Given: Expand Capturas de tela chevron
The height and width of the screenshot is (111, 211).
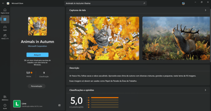Looking at the screenshot, I should (x=205, y=10).
